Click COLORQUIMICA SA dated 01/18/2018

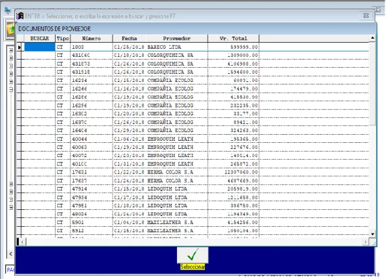(170, 55)
